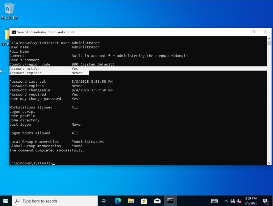Click the bottom C:\Windows\system32> prompt
The height and width of the screenshot is (206, 273).
(31, 163)
